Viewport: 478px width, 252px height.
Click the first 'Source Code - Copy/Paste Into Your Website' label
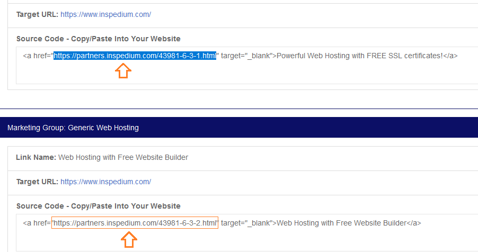[99, 39]
